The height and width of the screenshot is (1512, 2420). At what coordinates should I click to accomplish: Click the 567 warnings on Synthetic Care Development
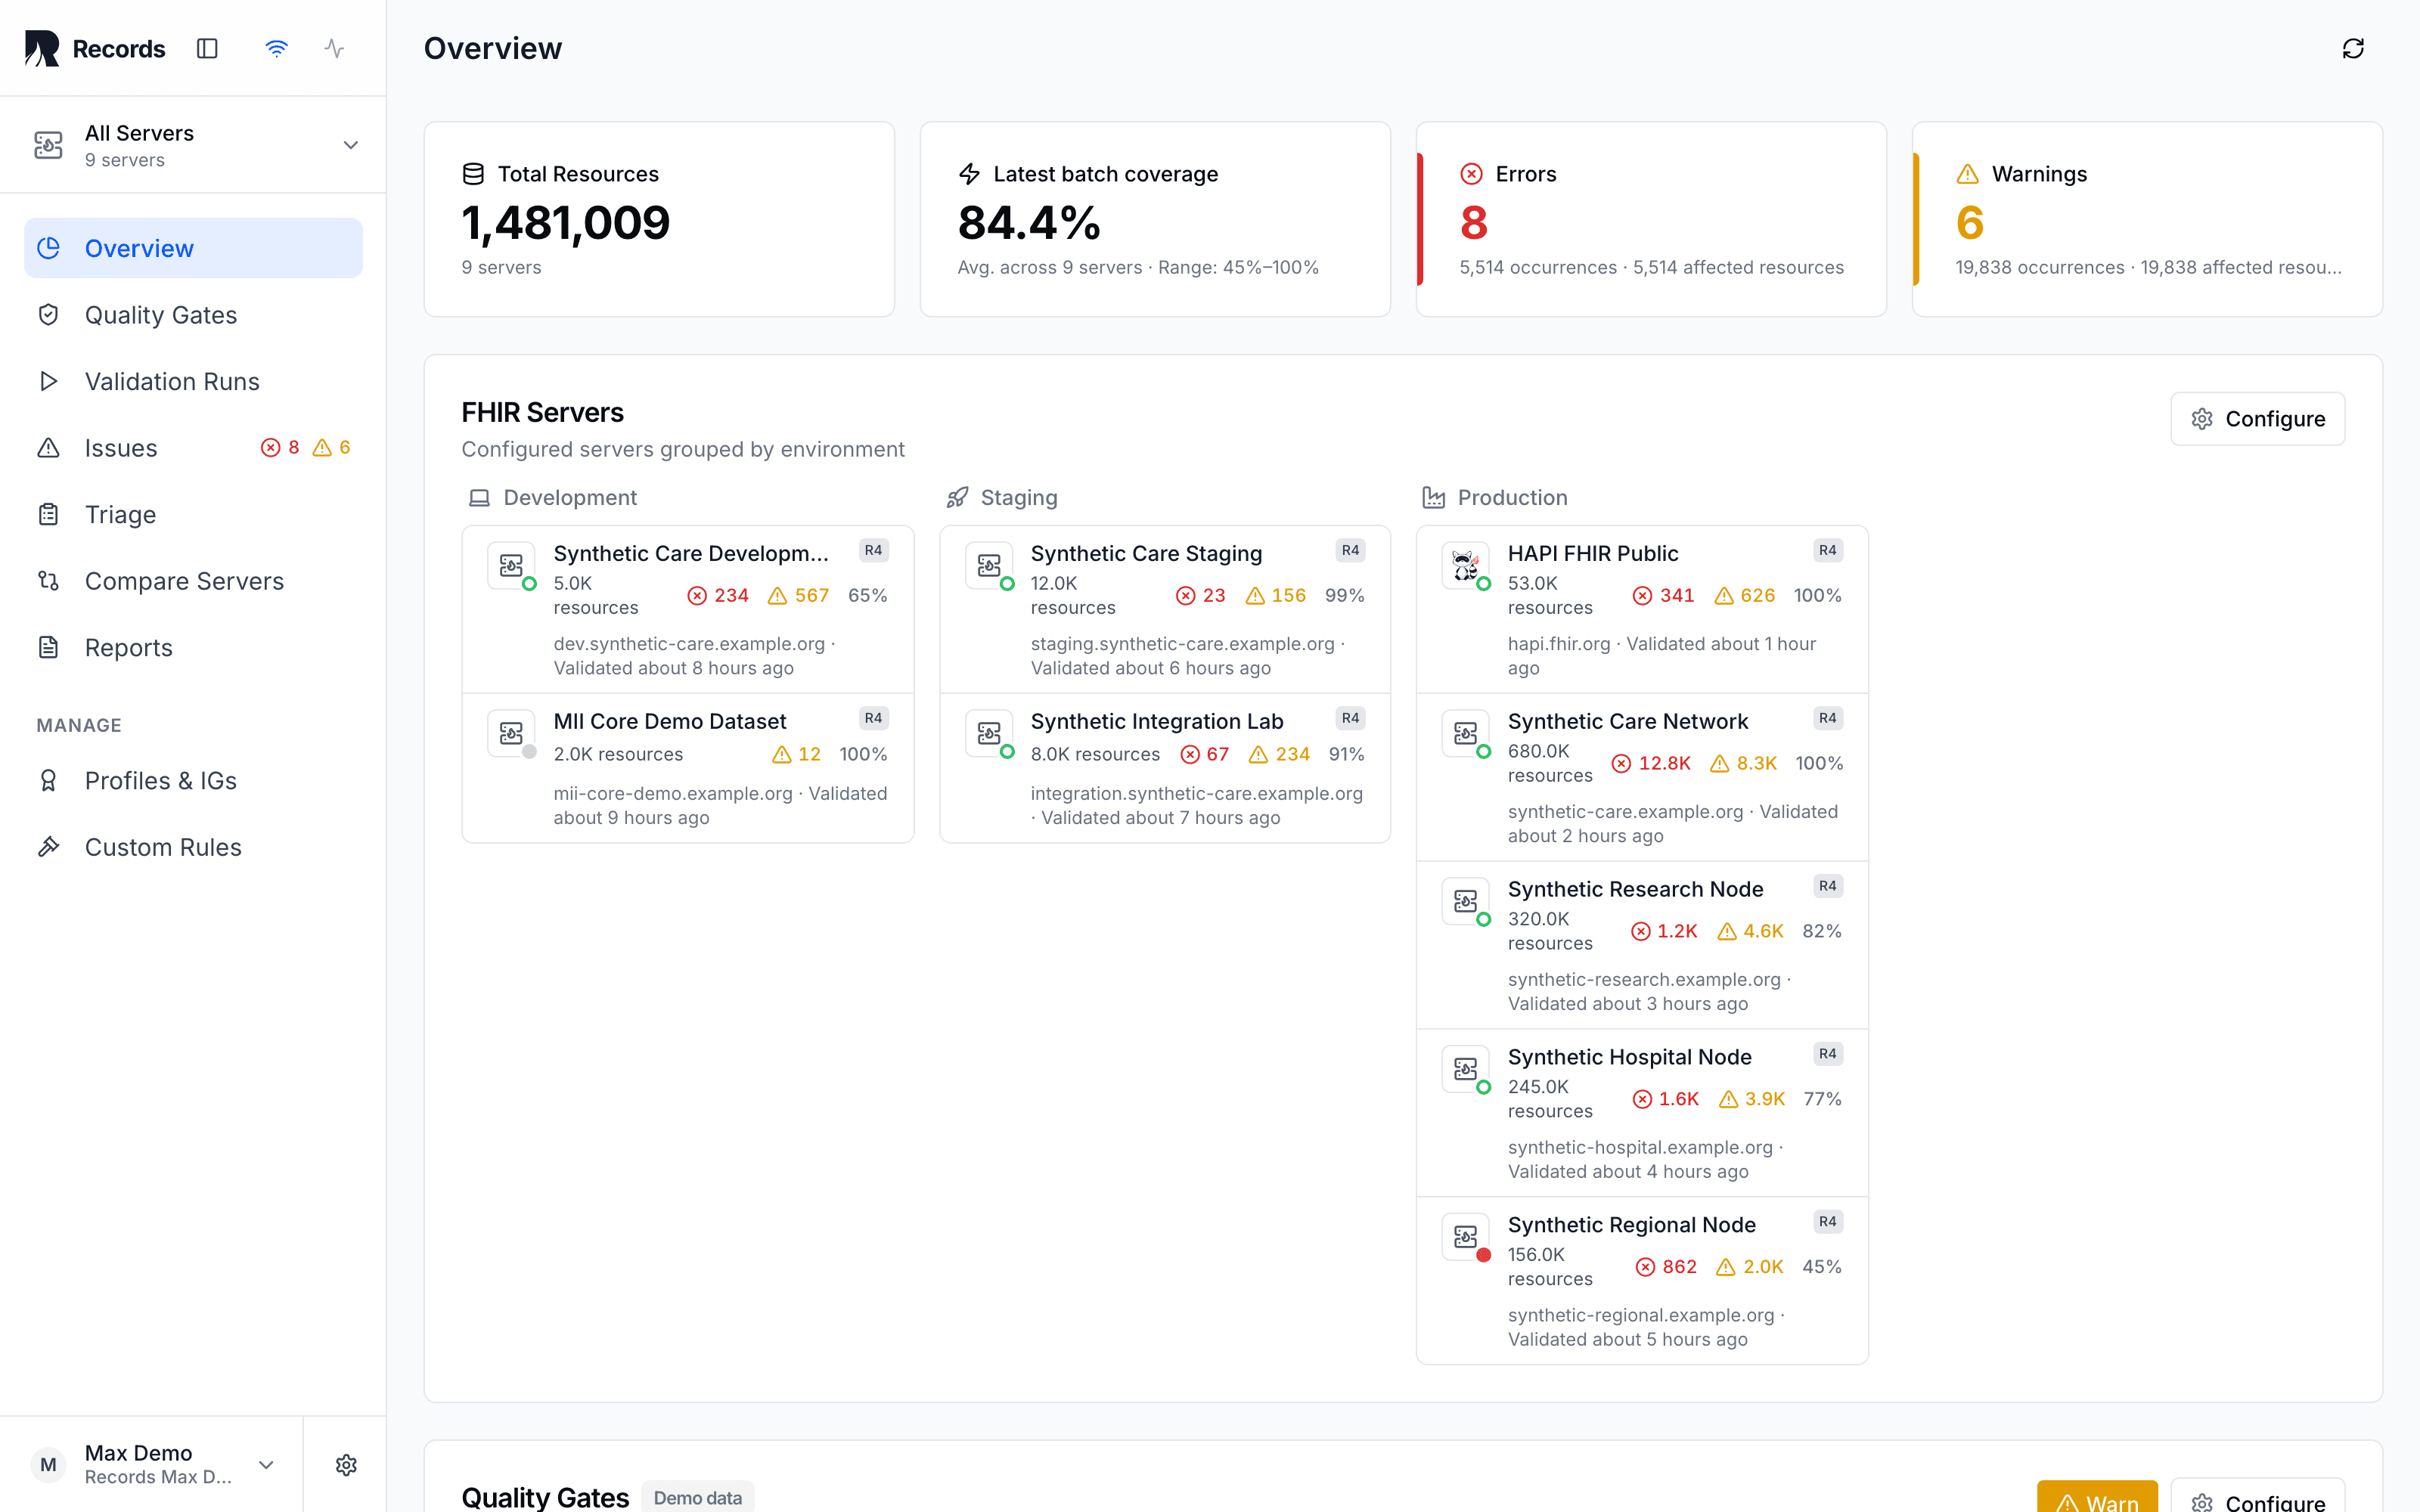pyautogui.click(x=798, y=595)
